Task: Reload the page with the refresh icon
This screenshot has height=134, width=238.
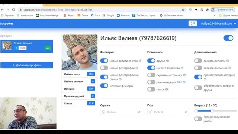Action: (13, 10)
